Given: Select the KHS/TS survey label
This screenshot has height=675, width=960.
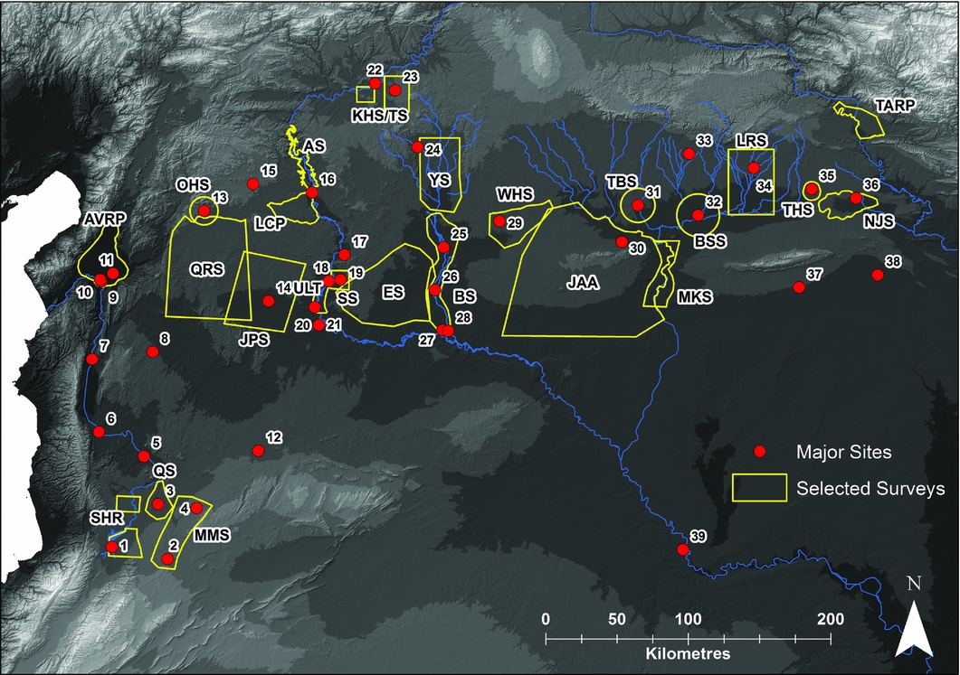Looking at the screenshot, I should tap(380, 117).
